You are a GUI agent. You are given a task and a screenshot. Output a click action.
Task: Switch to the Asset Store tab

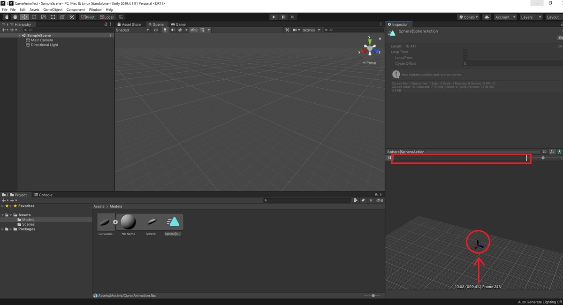coord(129,24)
